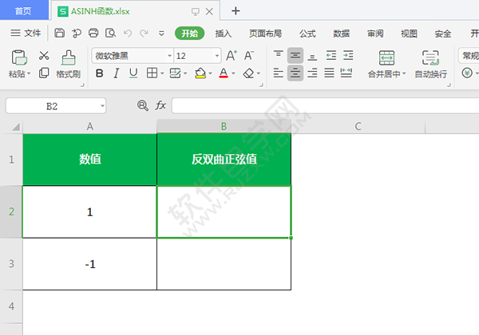Select the 反双曲正弦值 header cell

click(x=224, y=160)
